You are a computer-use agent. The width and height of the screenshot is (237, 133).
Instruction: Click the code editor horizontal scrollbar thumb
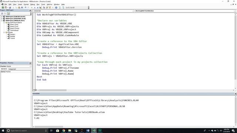coord(53,90)
